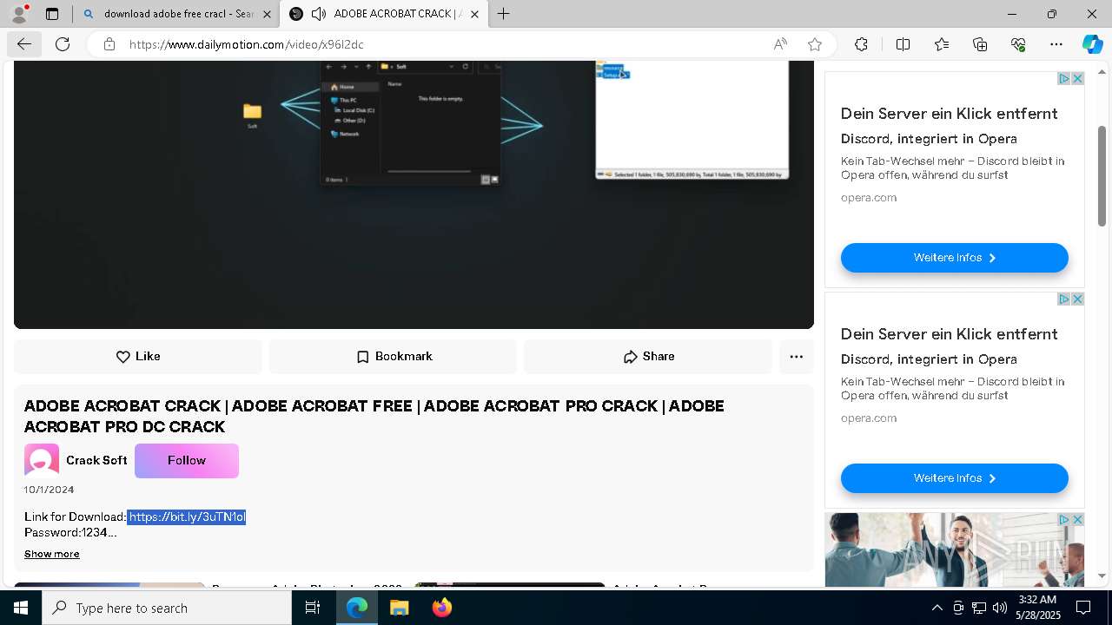Click opera.com link in second ad
1112x625 pixels.
pos(868,418)
